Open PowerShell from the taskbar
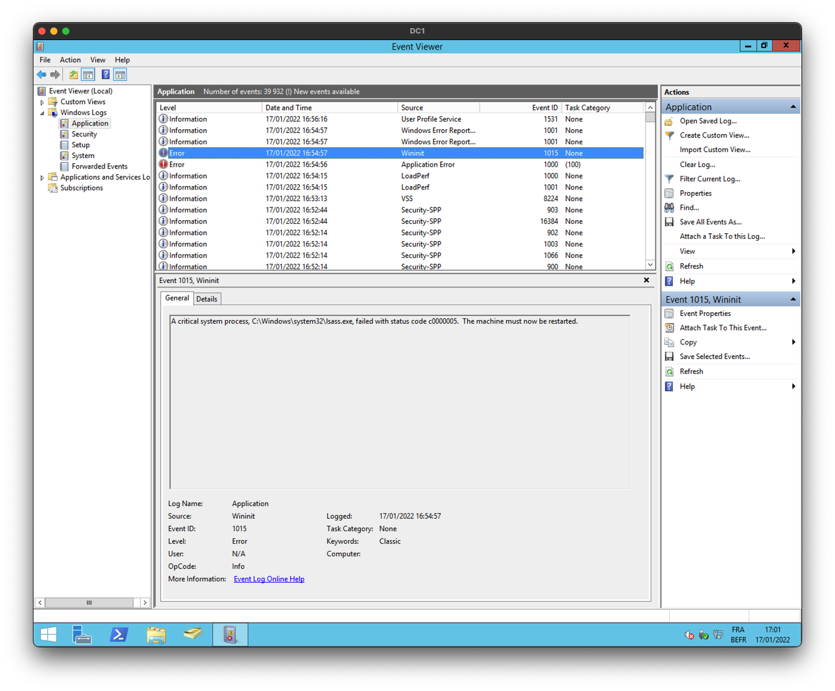The width and height of the screenshot is (835, 691). click(x=119, y=635)
